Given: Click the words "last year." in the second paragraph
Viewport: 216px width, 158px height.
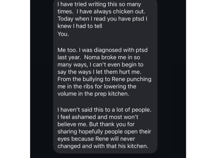Looking at the screenshot, I should [x=67, y=58].
